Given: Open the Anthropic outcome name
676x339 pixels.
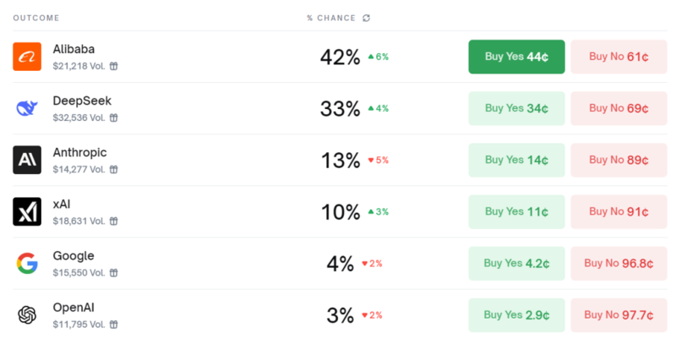Looking at the screenshot, I should (x=79, y=152).
